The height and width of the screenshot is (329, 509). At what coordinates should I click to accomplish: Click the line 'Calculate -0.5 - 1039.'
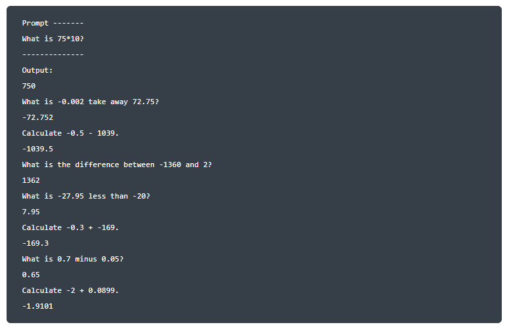70,133
